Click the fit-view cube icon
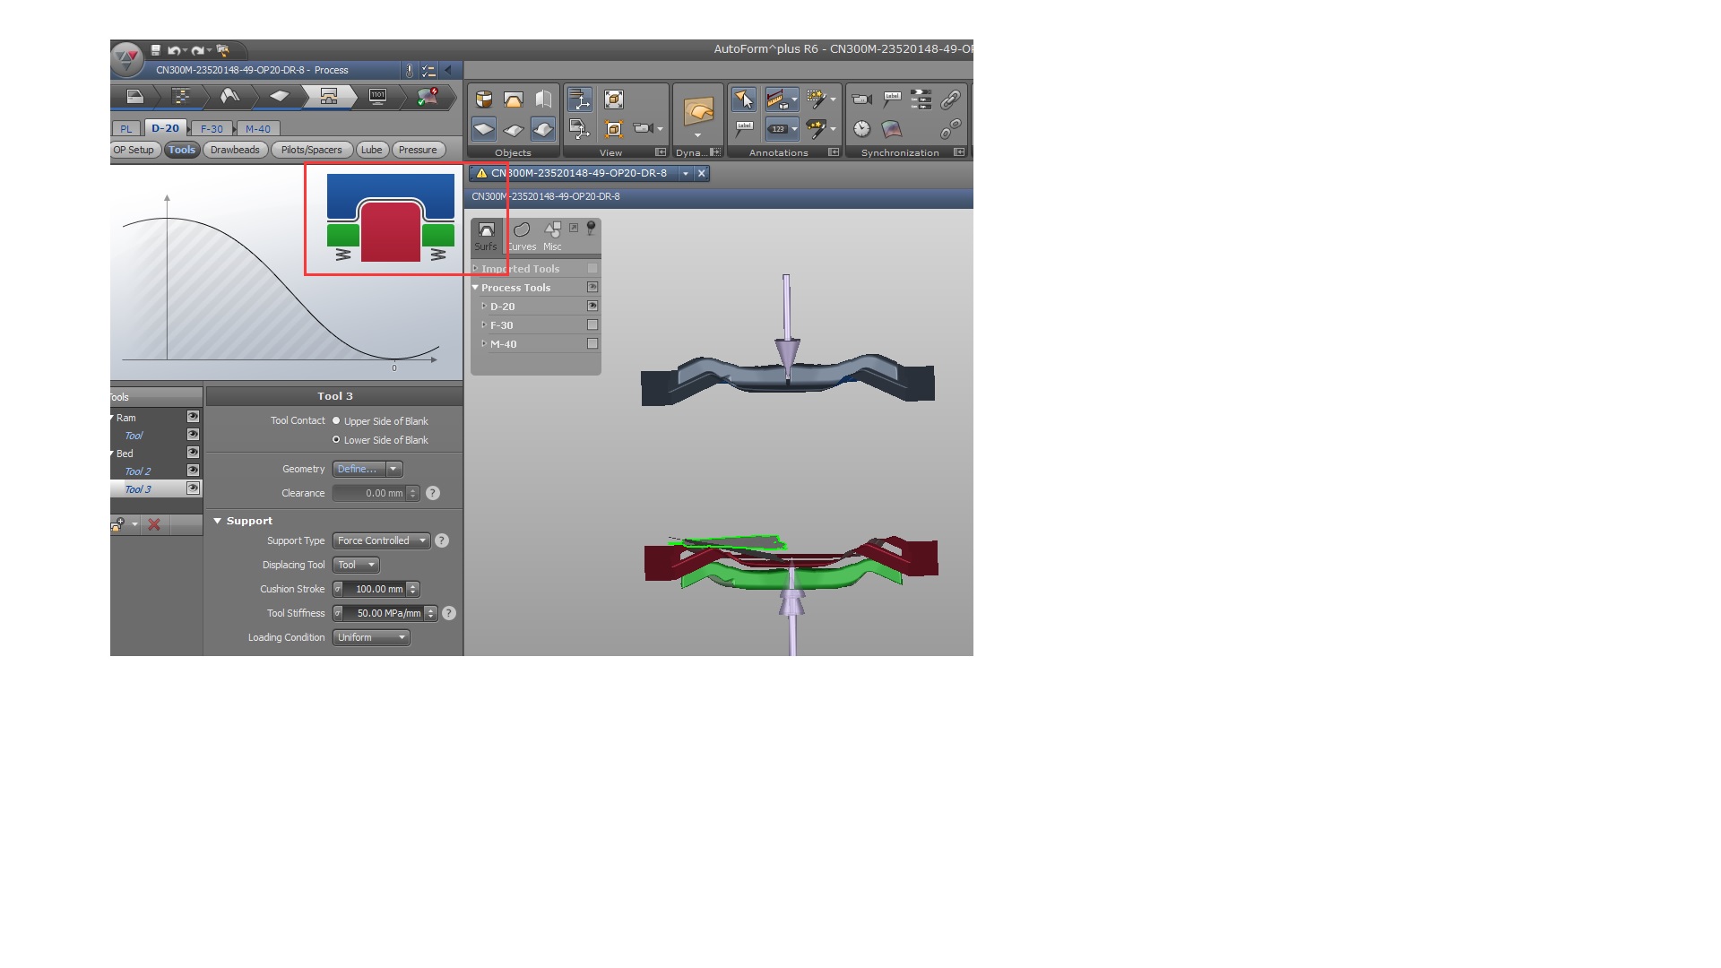This screenshot has width=1721, height=968. click(x=614, y=99)
